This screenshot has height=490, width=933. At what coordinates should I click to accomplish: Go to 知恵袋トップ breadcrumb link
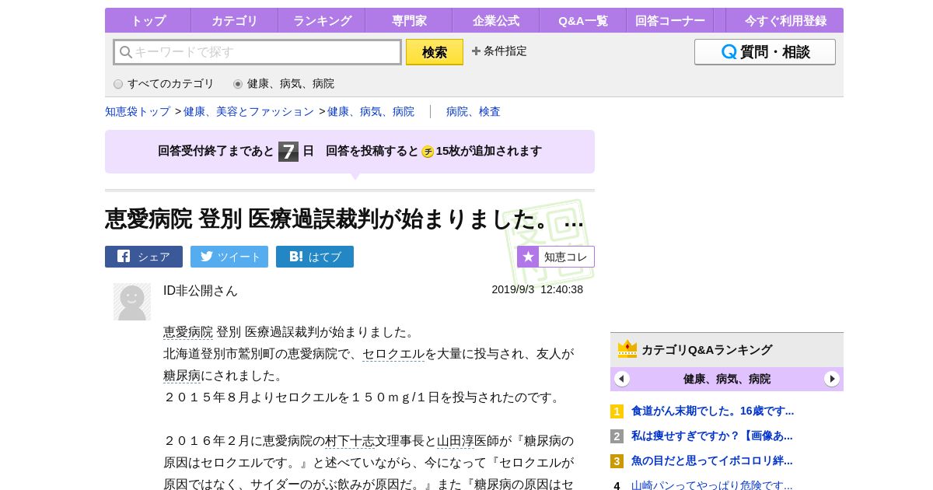click(x=138, y=111)
